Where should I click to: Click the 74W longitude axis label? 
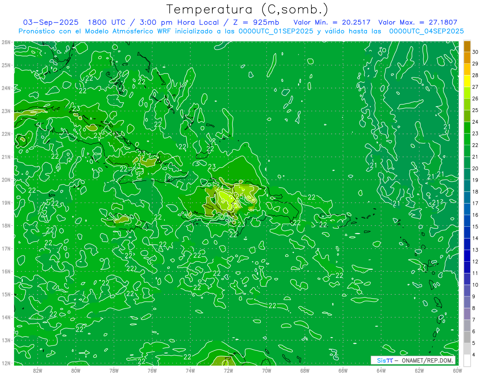[x=190, y=370]
